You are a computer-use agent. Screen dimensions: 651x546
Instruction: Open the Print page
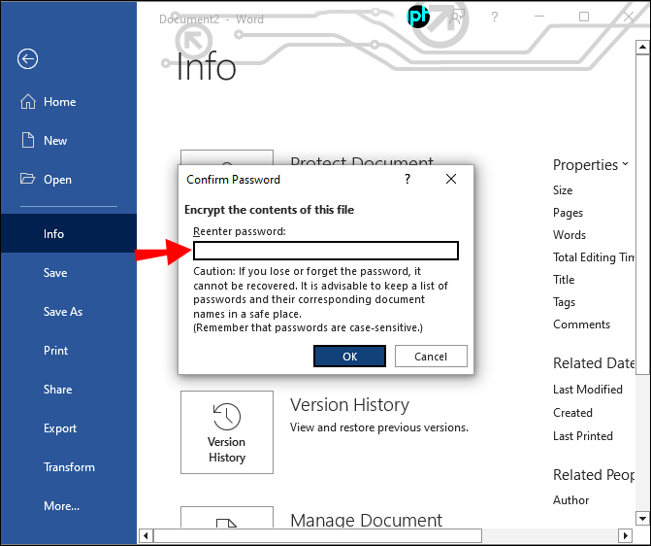coord(55,351)
